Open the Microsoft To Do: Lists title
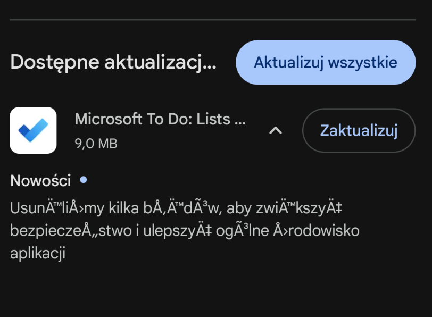This screenshot has height=317, width=432. [160, 119]
